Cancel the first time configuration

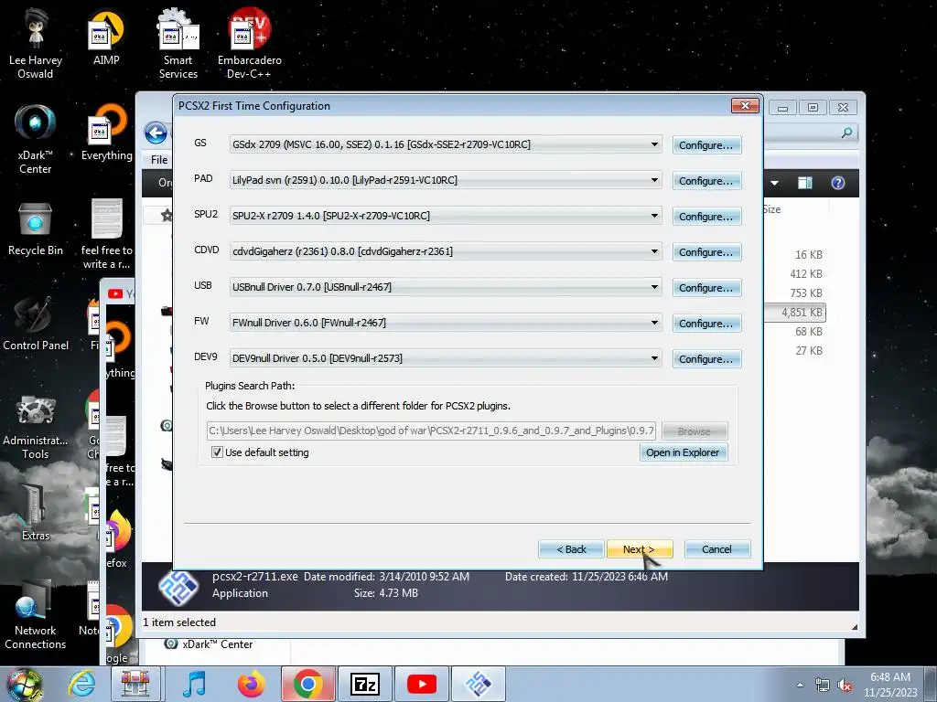(x=716, y=549)
